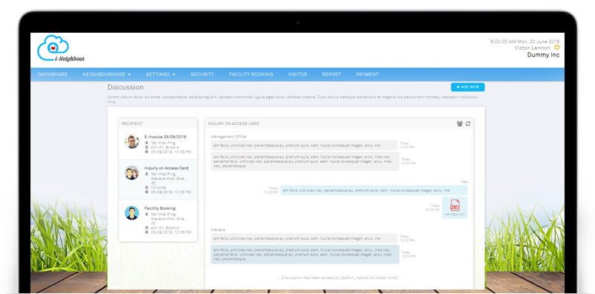This screenshot has height=294, width=595.
Task: Go to Facility Booking in navigation bar
Action: (251, 74)
